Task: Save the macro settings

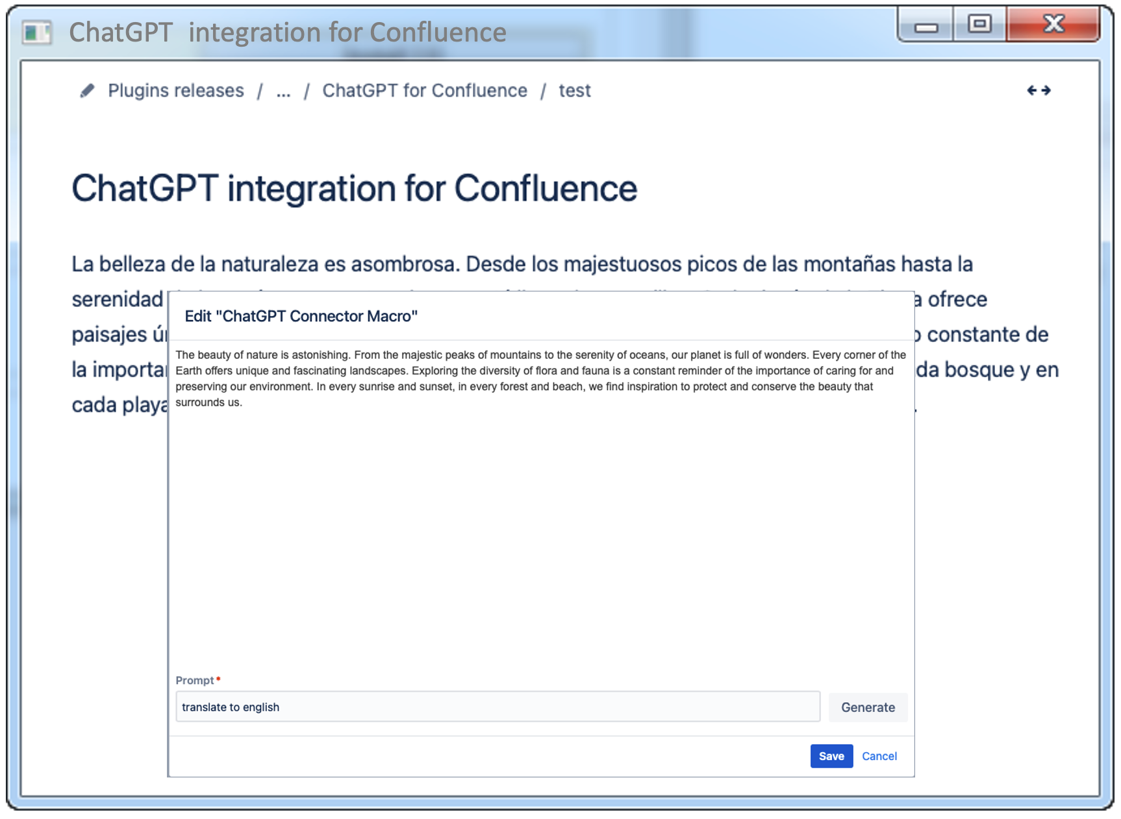Action: tap(831, 756)
